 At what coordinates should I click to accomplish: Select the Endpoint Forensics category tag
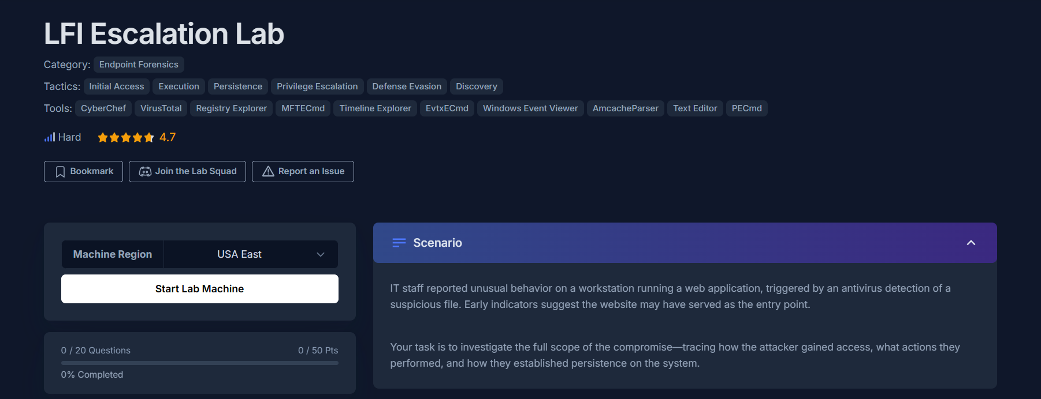pos(139,65)
